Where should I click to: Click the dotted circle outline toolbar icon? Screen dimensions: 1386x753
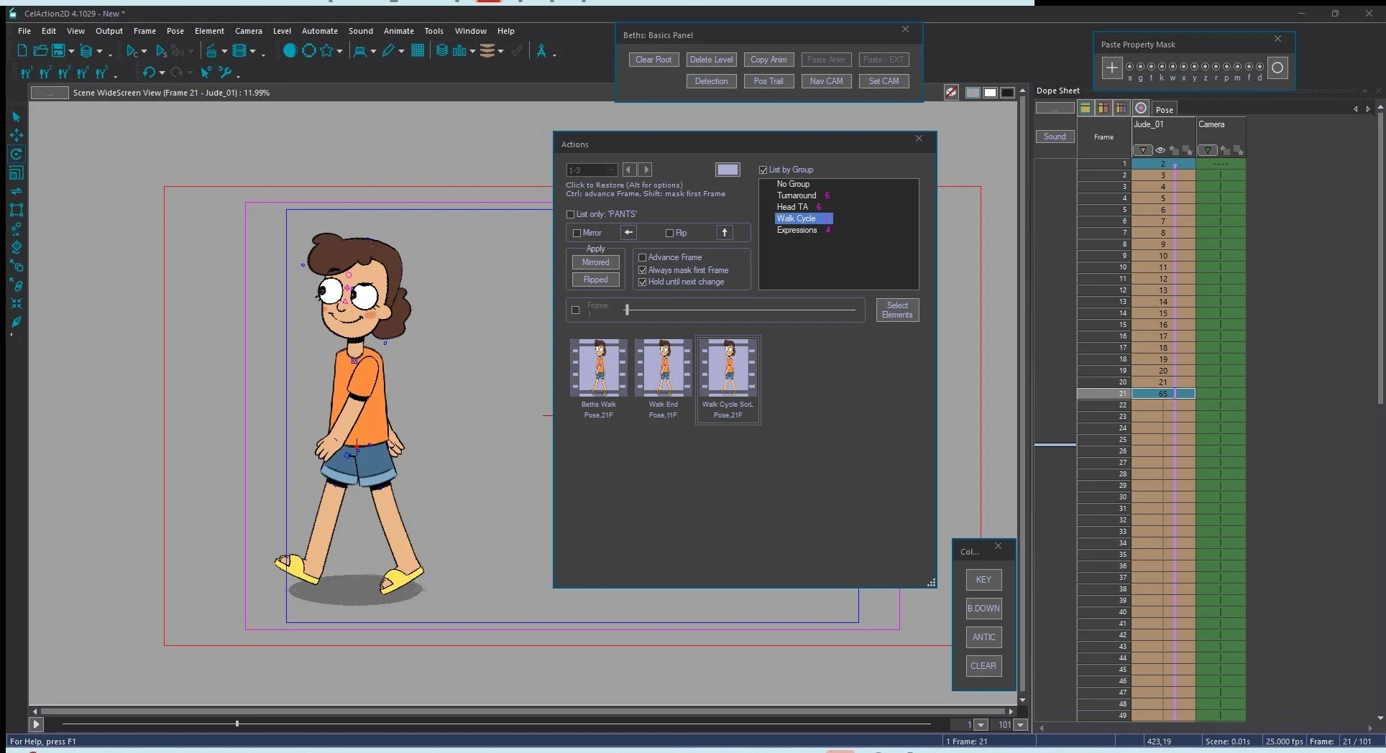309,50
